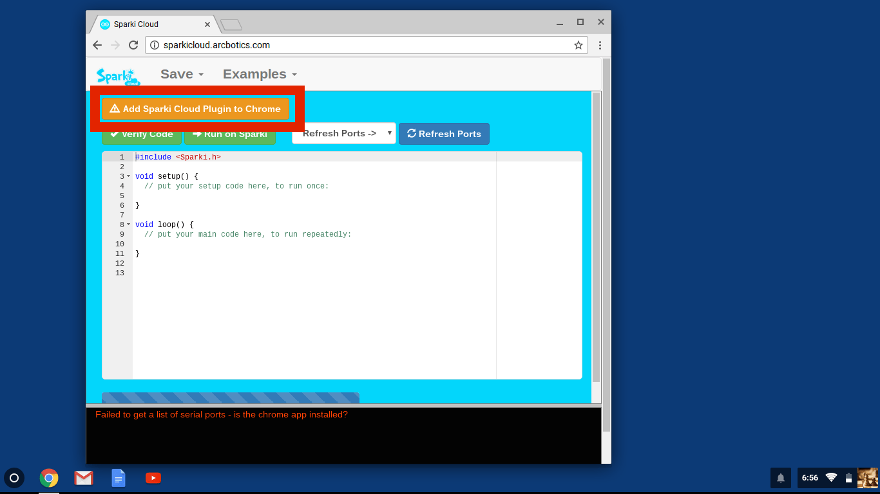Click the battery icon in the tray
The width and height of the screenshot is (880, 494).
point(849,478)
